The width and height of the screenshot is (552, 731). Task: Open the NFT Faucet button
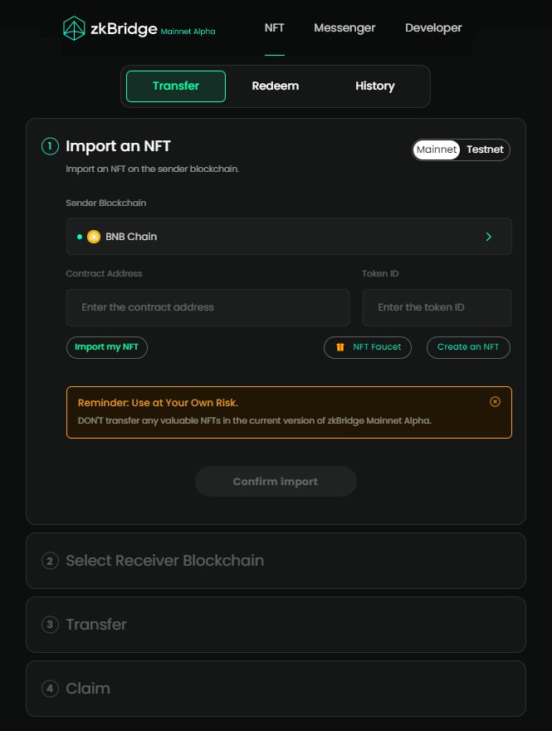pyautogui.click(x=368, y=347)
